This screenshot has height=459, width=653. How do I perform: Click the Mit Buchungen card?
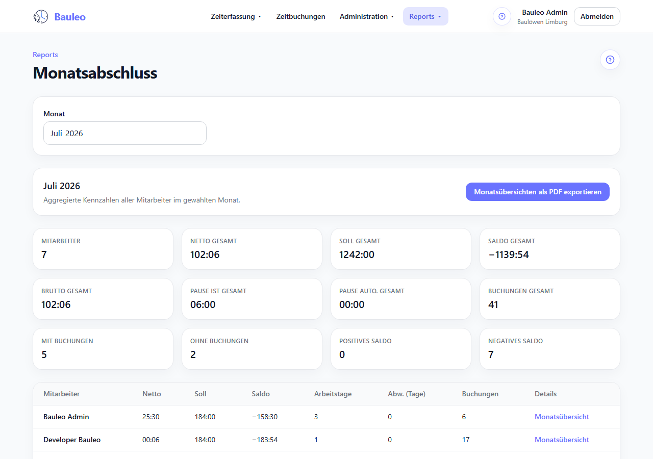click(103, 349)
